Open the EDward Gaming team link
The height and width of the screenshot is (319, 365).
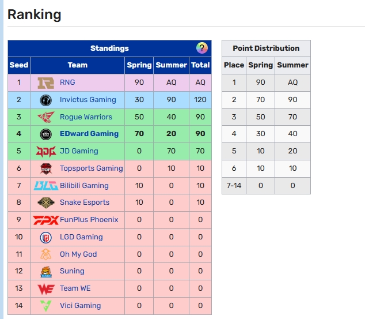pos(89,134)
